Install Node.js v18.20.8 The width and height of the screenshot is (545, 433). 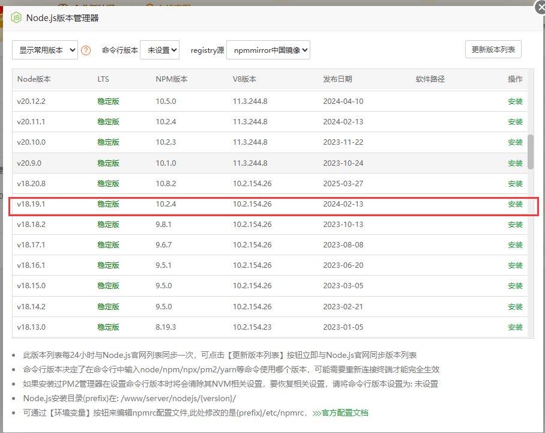[x=515, y=183]
